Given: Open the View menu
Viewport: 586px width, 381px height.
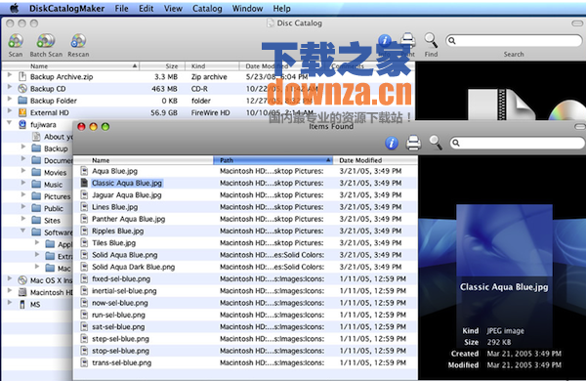Looking at the screenshot, I should [x=173, y=8].
